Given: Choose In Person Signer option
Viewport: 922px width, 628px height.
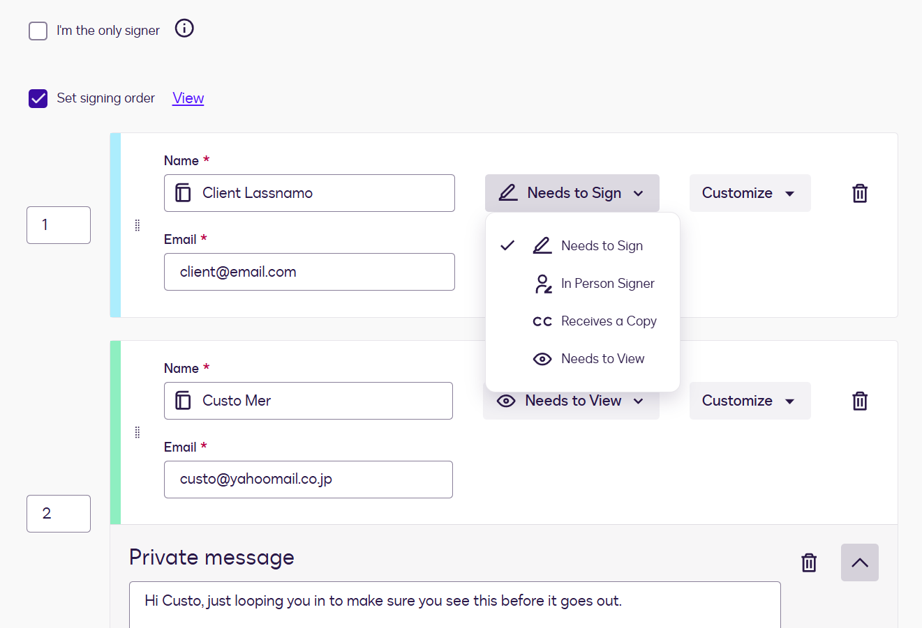Looking at the screenshot, I should coord(583,283).
